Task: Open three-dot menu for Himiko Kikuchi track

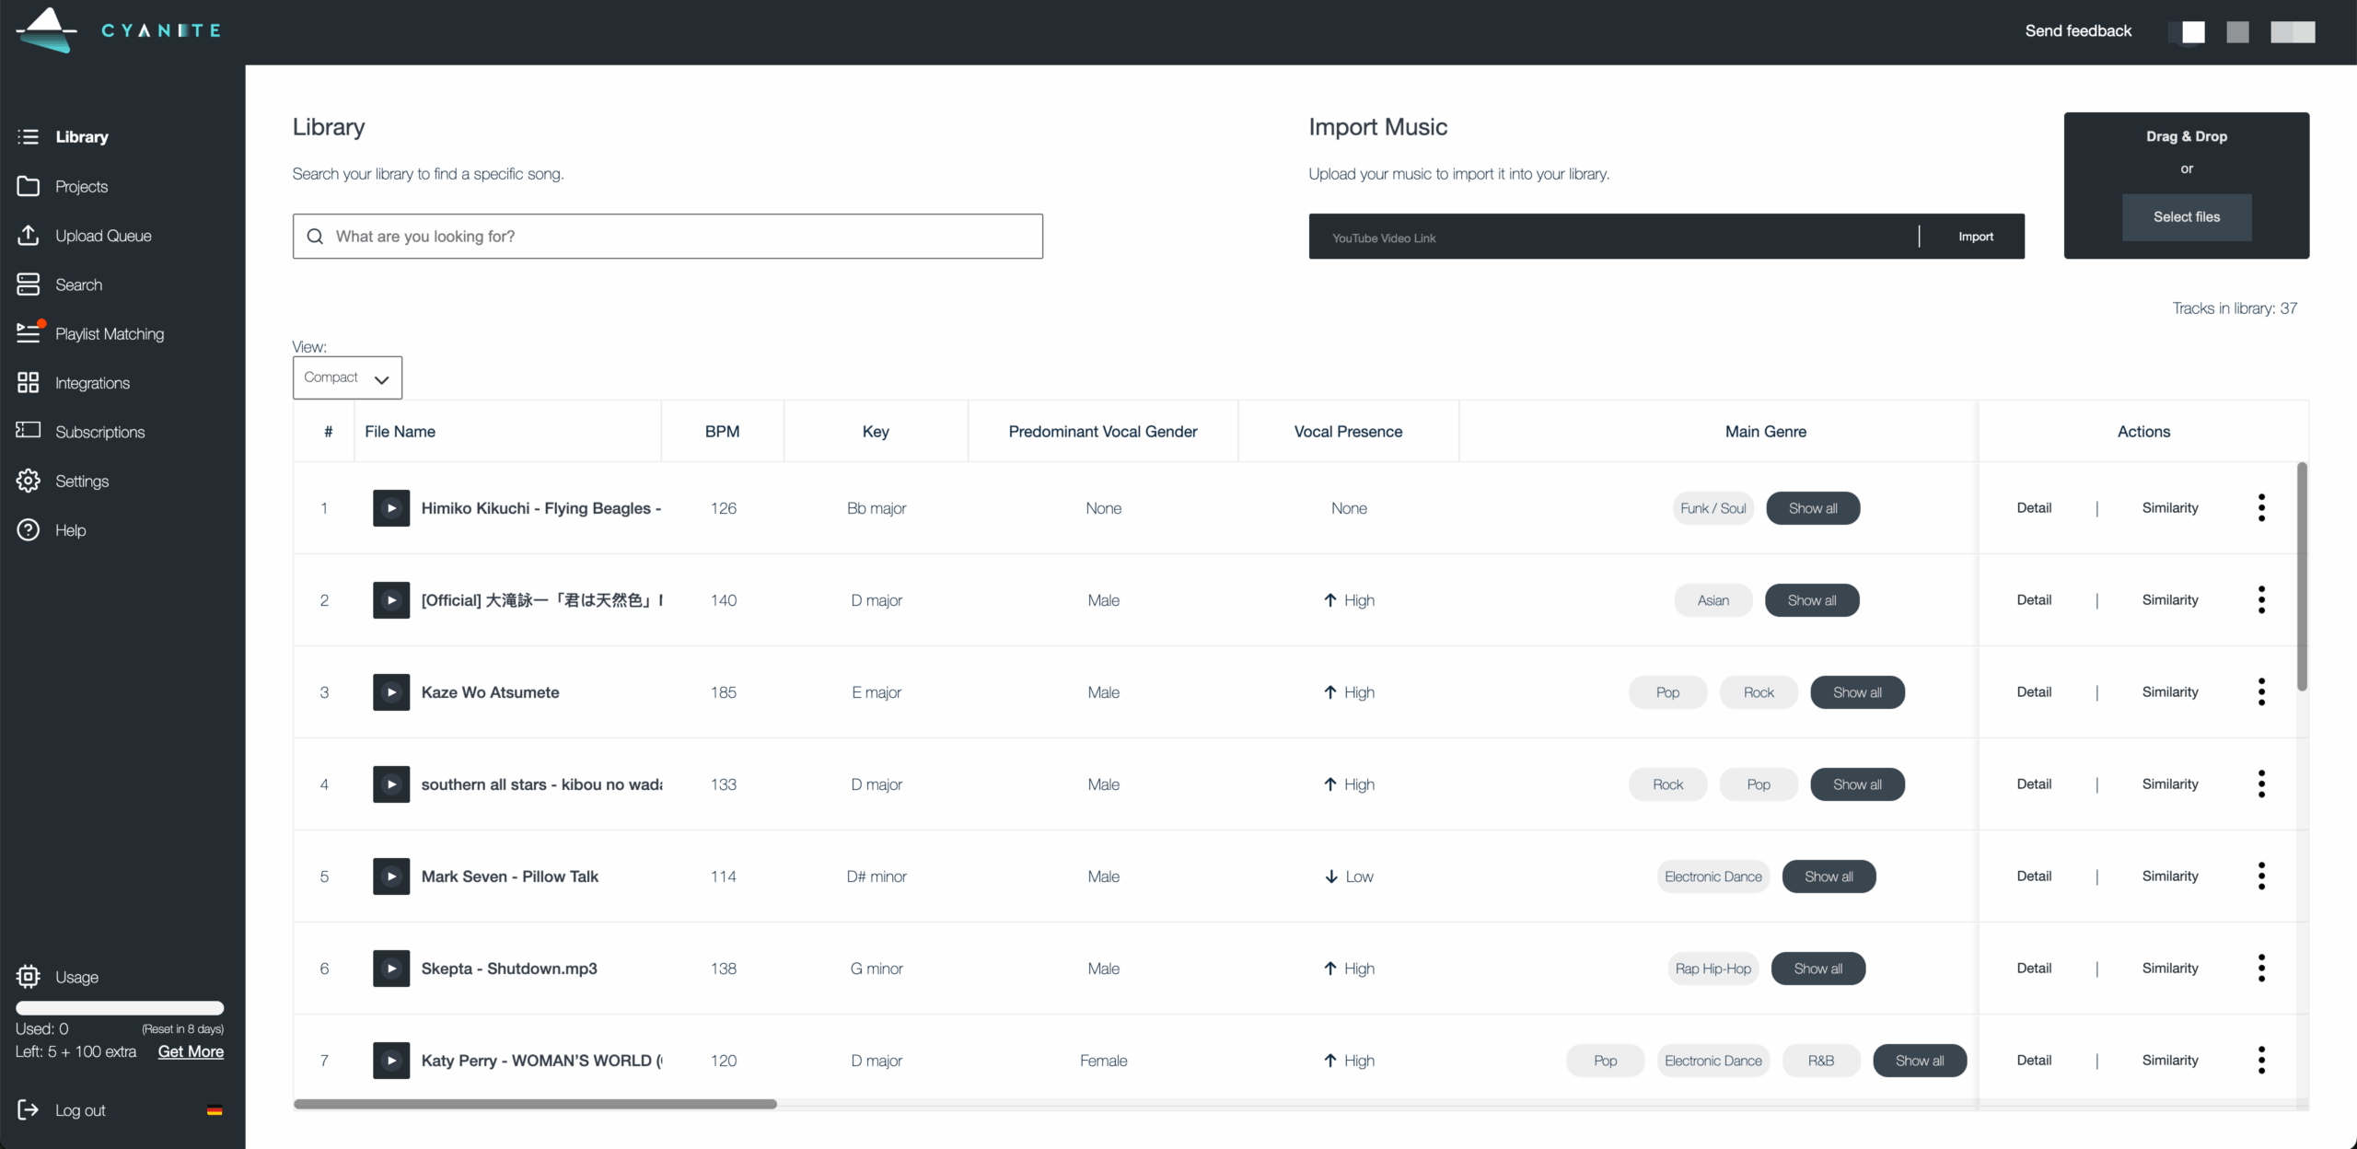Action: click(2261, 508)
